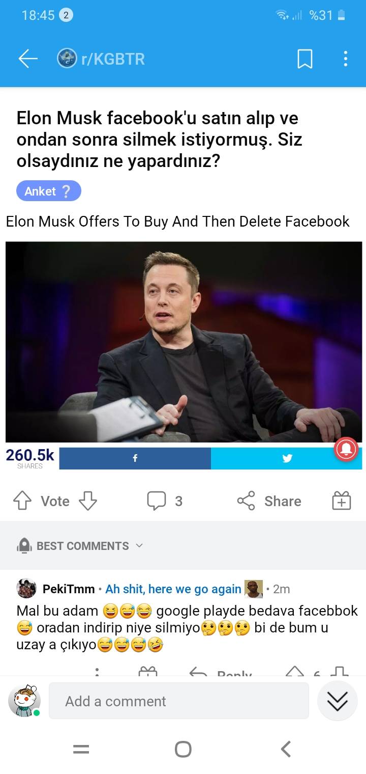
Task: Tap the back arrow in header
Action: (x=28, y=59)
